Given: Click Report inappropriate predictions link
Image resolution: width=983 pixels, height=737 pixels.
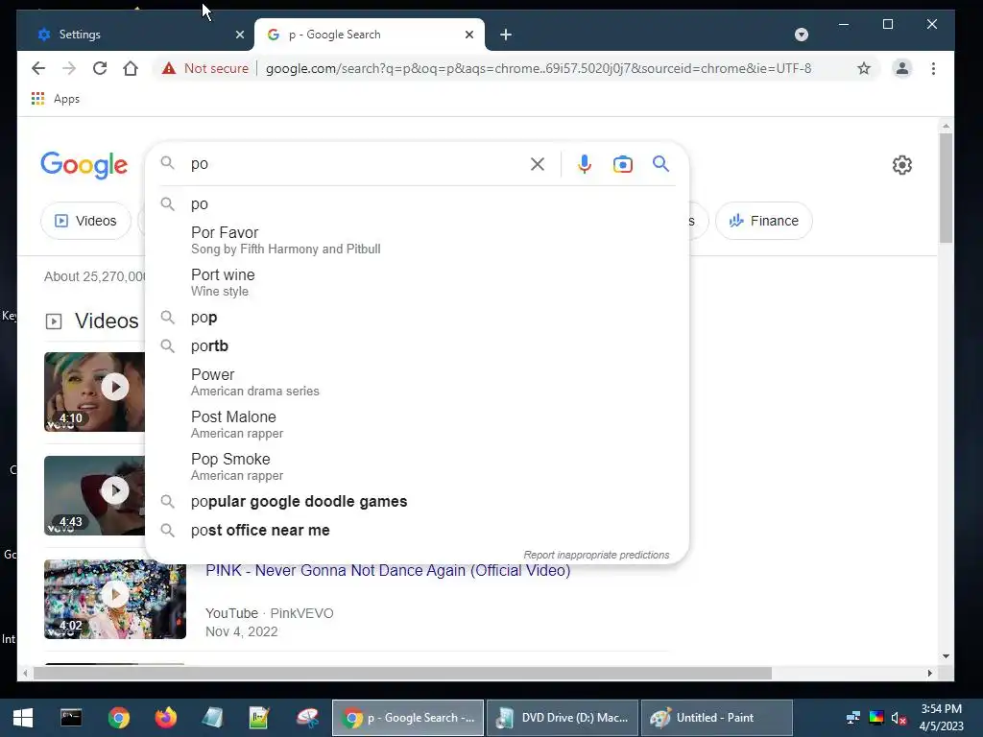Looking at the screenshot, I should point(596,555).
